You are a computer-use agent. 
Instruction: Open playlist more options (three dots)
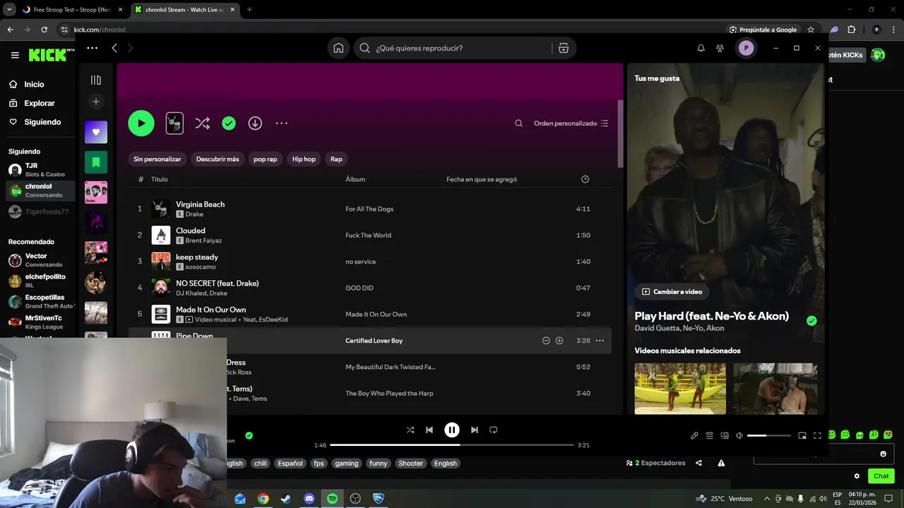click(282, 123)
